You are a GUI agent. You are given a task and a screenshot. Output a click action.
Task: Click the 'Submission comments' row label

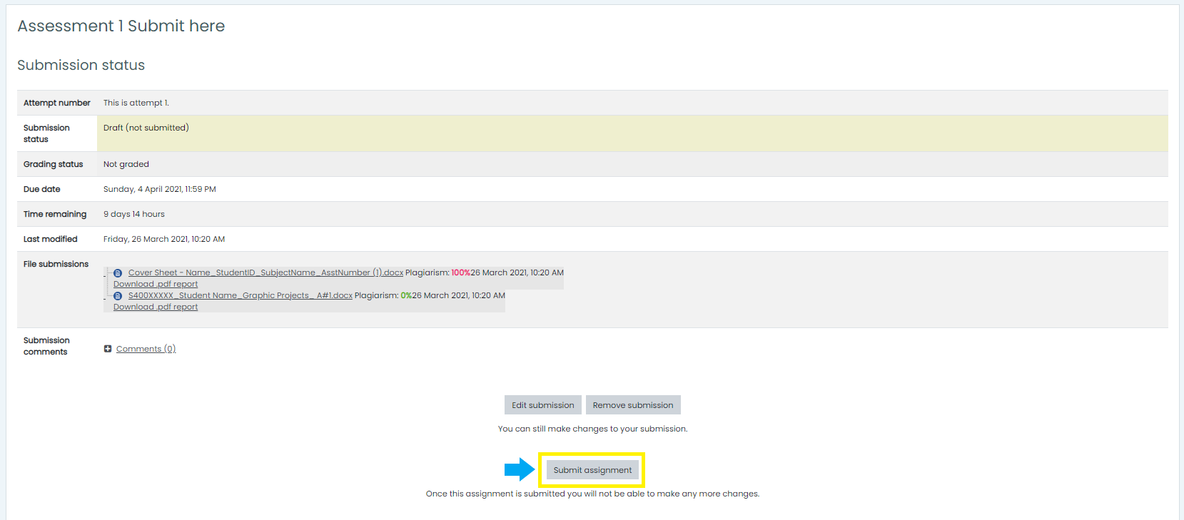(x=46, y=346)
